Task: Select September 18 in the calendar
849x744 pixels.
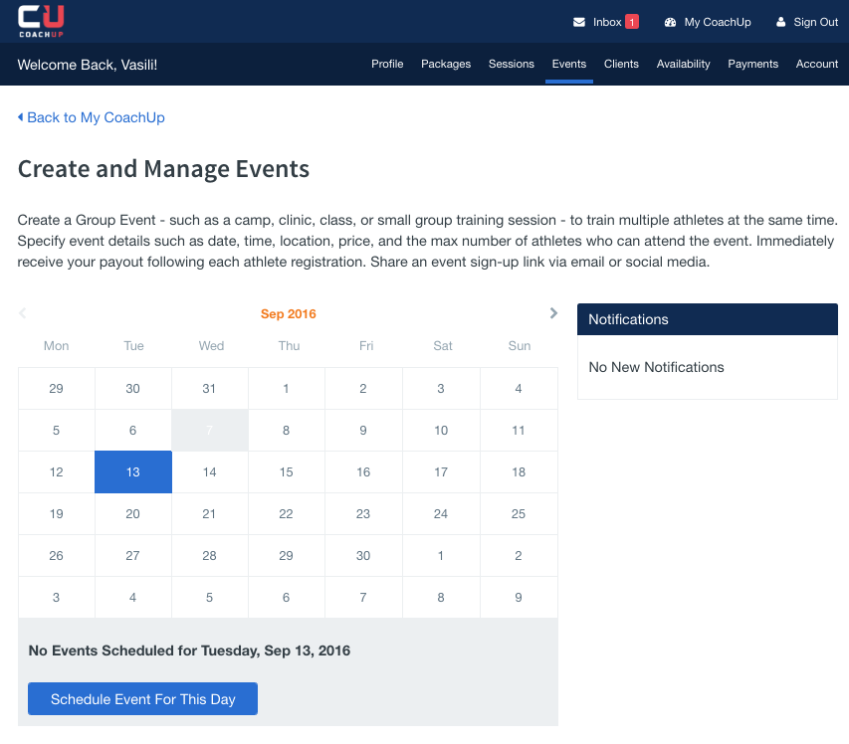Action: click(519, 471)
